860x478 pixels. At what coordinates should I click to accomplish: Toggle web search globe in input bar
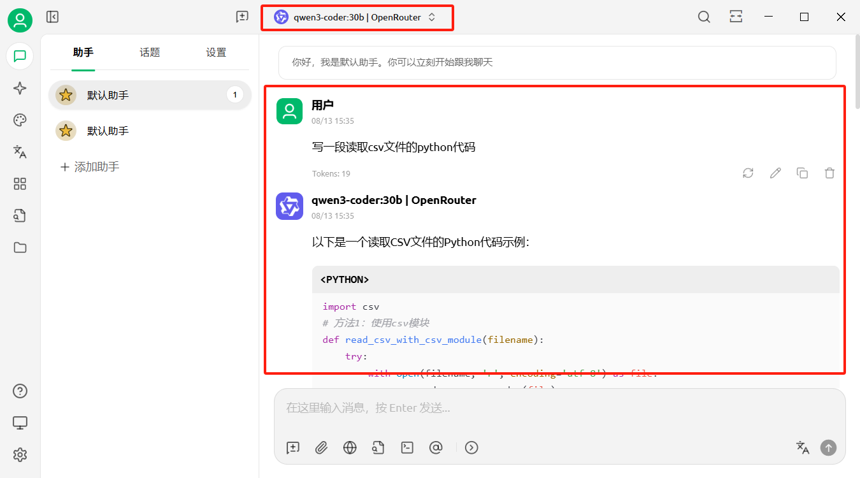point(350,447)
